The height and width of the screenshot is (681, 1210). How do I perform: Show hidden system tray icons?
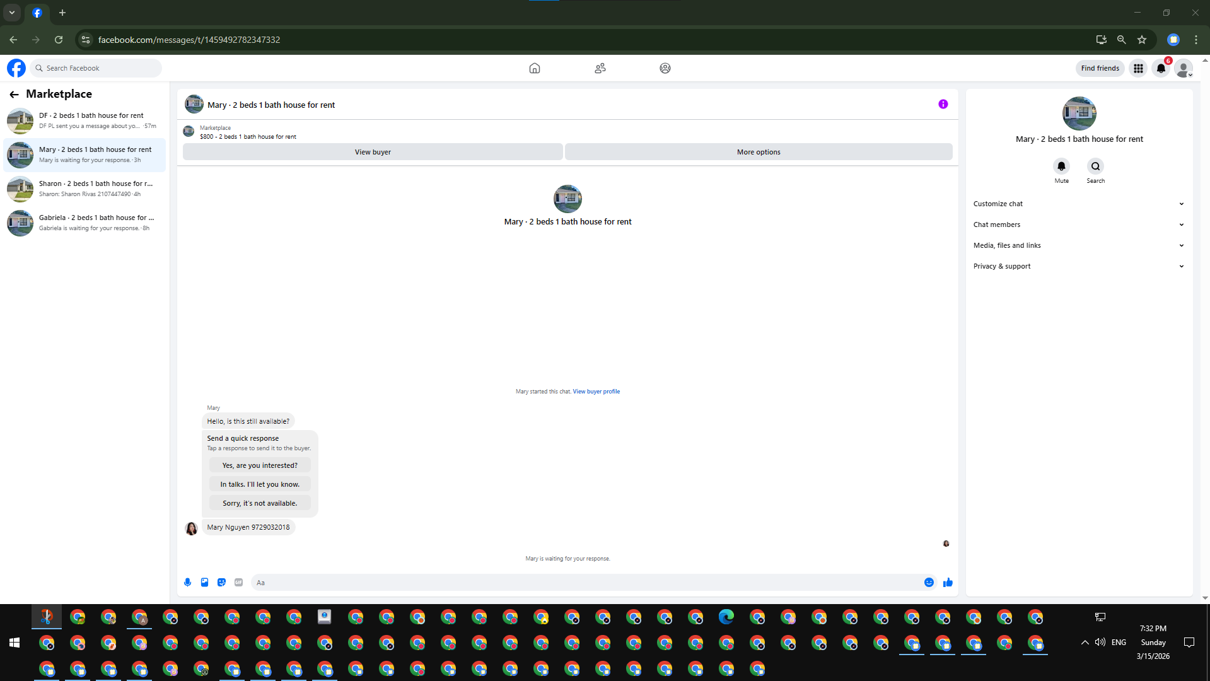click(1085, 643)
